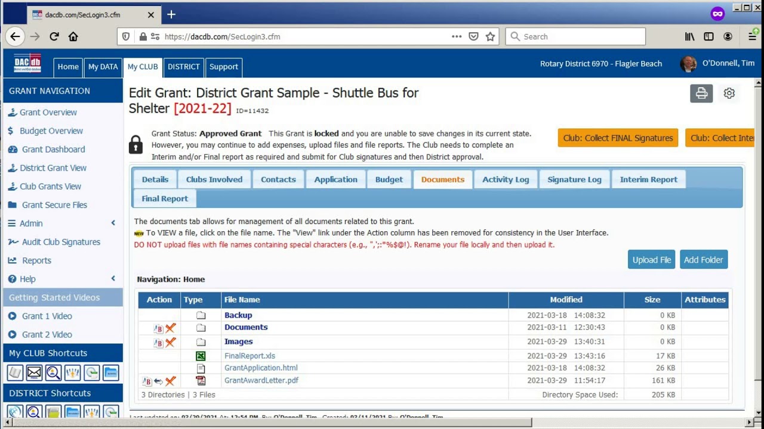
Task: Switch to the Budget tab
Action: click(389, 179)
